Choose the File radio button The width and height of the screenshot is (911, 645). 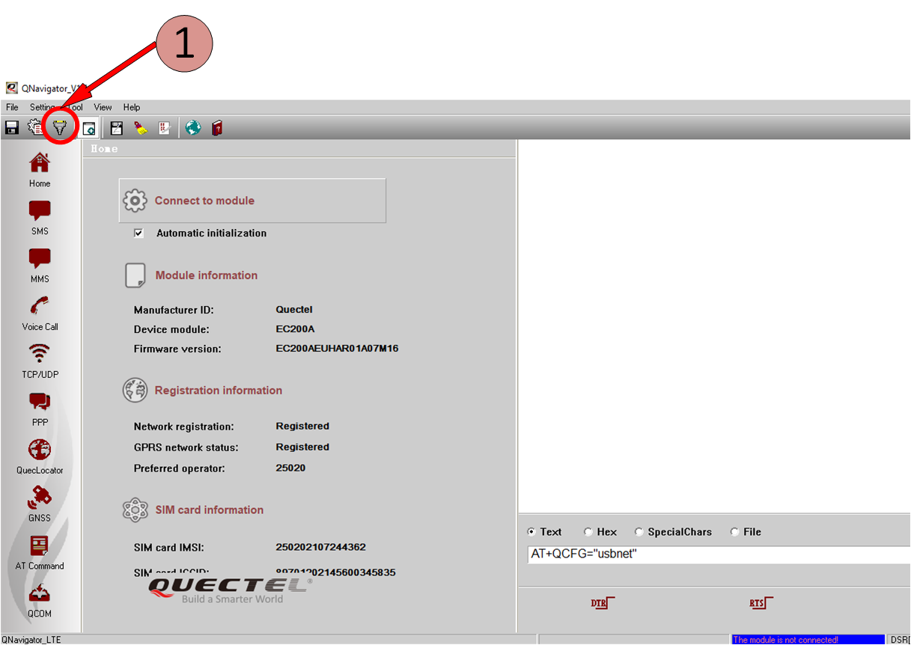[x=735, y=532]
